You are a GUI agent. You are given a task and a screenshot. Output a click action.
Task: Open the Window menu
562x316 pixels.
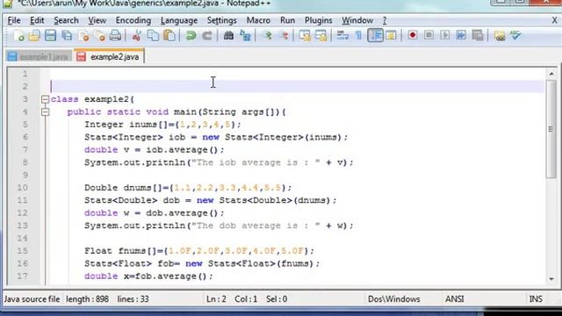(357, 20)
